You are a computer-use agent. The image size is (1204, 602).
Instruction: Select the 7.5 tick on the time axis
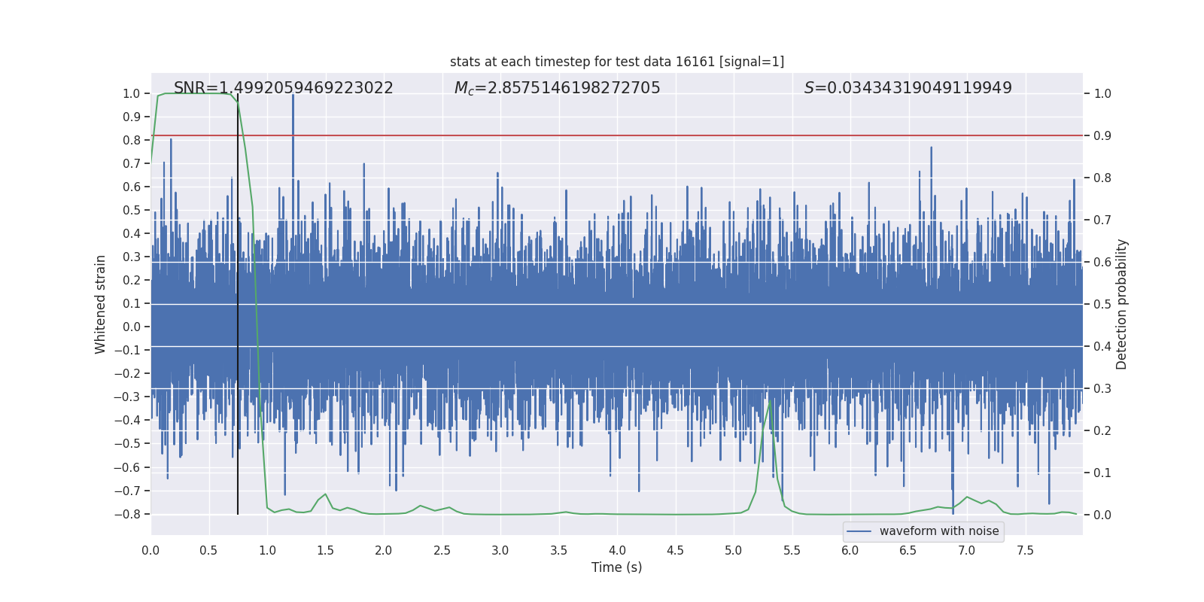pyautogui.click(x=1025, y=551)
